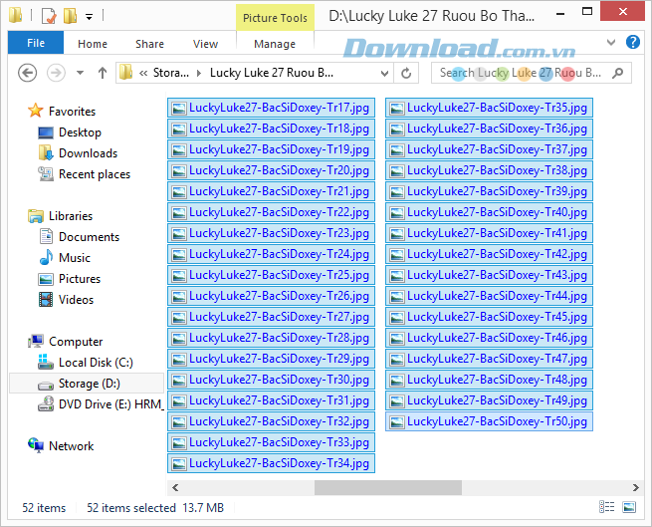
Task: Open the Share ribbon tab
Action: (x=149, y=44)
